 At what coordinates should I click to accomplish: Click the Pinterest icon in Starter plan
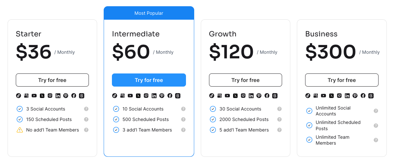pos(66,96)
